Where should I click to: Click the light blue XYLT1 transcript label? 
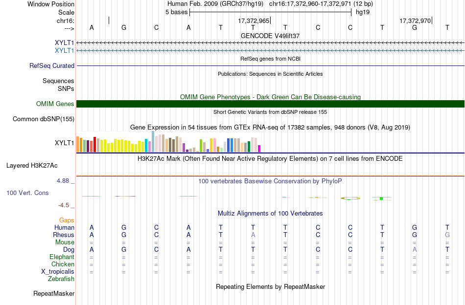pyautogui.click(x=64, y=50)
